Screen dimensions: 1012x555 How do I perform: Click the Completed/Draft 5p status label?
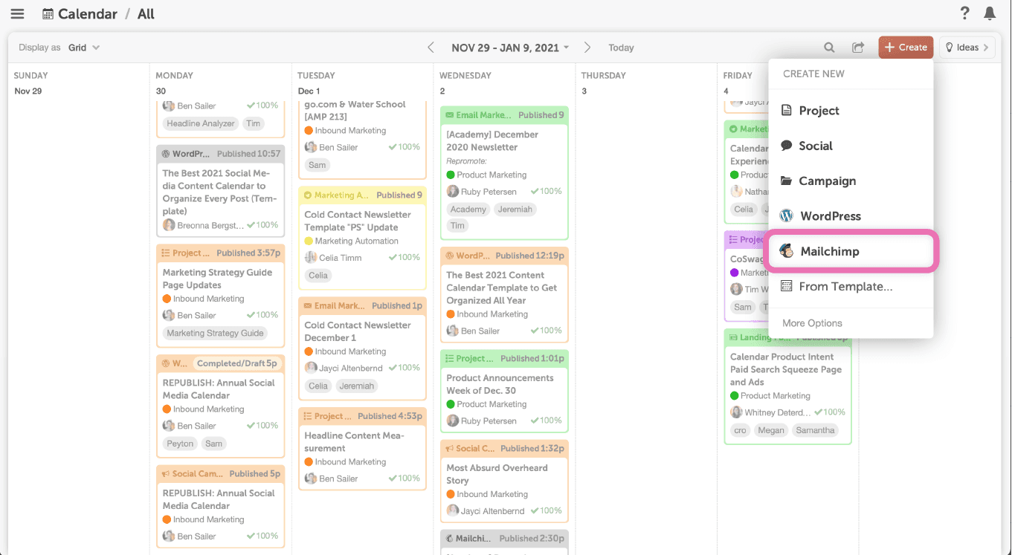click(236, 363)
